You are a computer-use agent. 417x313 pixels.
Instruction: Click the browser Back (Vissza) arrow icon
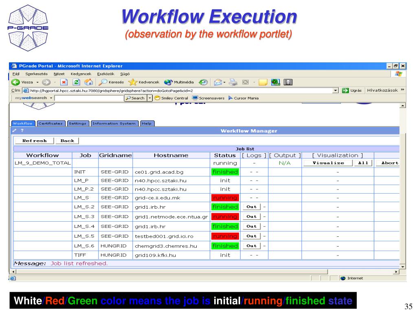15,82
